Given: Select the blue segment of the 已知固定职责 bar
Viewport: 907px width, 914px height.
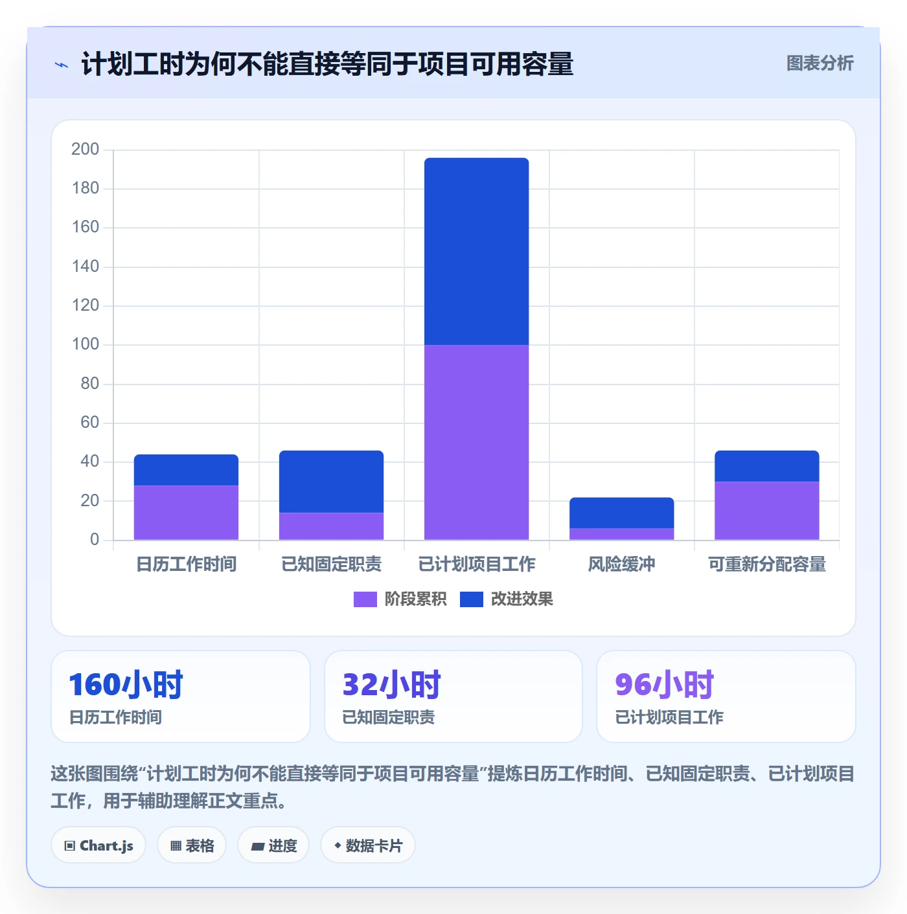Looking at the screenshot, I should (331, 482).
